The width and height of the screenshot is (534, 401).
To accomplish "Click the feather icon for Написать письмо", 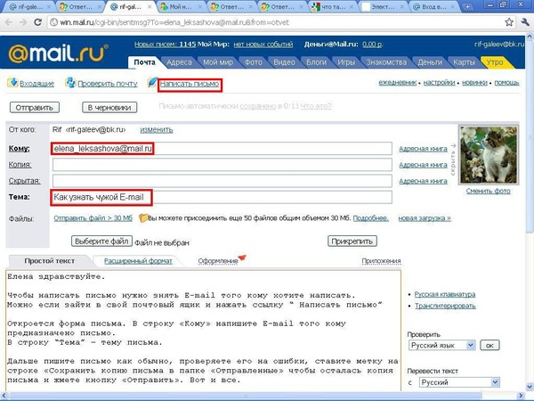I will (152, 82).
